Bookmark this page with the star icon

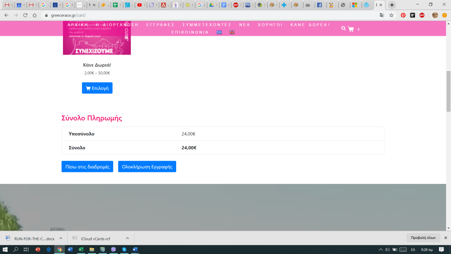[x=391, y=15]
